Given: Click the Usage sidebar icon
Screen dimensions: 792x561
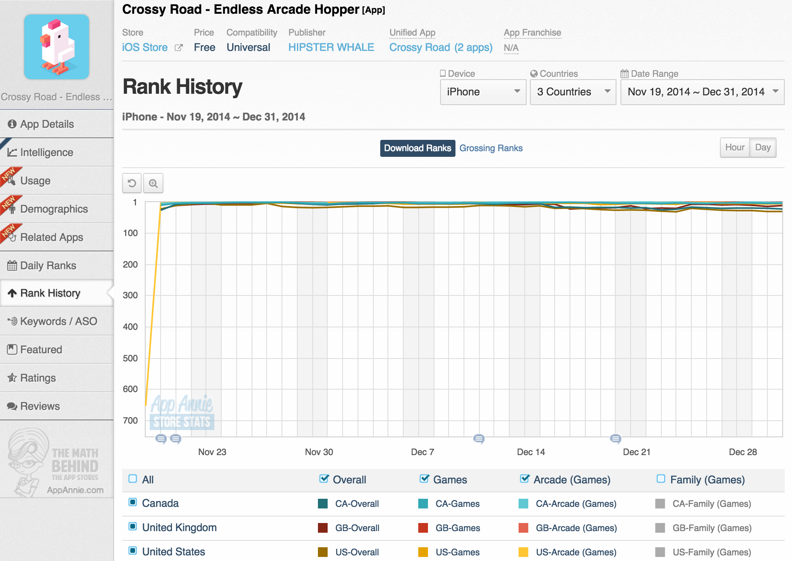Looking at the screenshot, I should 12,181.
